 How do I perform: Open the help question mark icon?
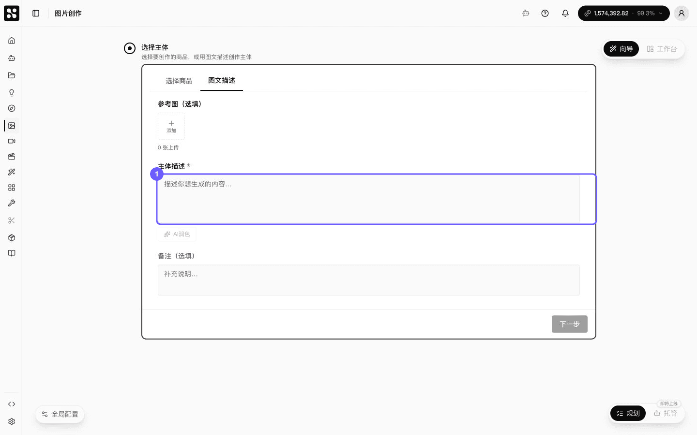(x=545, y=13)
